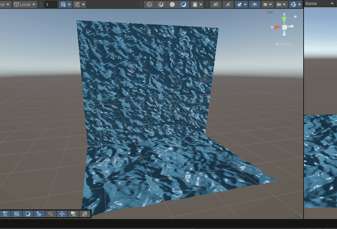This screenshot has width=337, height=229.
Task: Expand the debug draw mode dropdown arrow
Action: [x=201, y=4]
